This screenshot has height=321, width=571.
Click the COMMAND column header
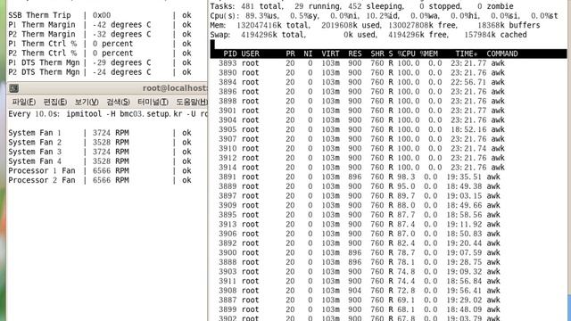[x=501, y=53]
